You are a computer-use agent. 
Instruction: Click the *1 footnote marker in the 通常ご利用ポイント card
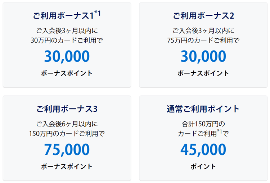pyautogui.click(x=219, y=132)
